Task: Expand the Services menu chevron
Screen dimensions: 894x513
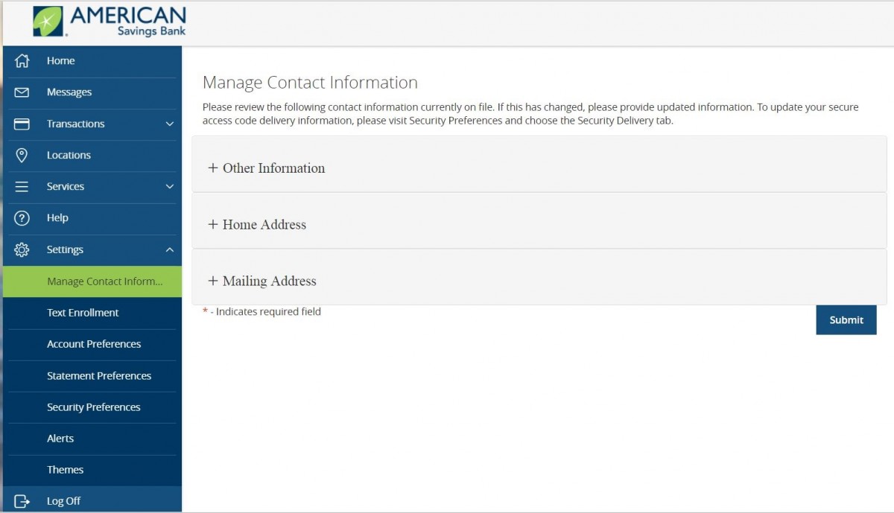Action: click(x=169, y=187)
